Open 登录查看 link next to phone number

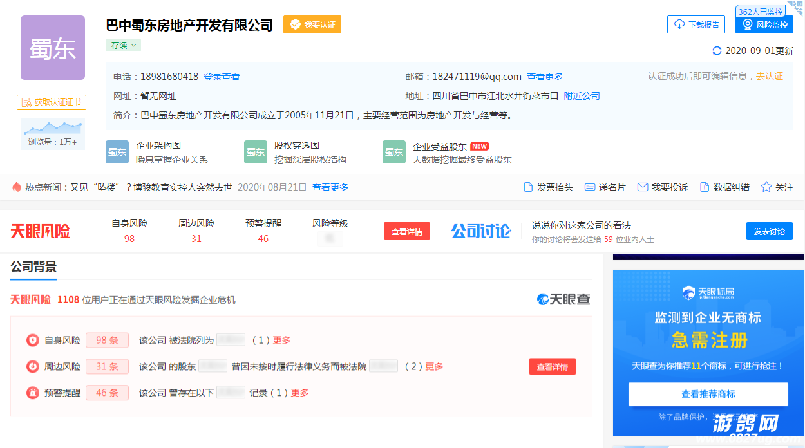(x=222, y=77)
